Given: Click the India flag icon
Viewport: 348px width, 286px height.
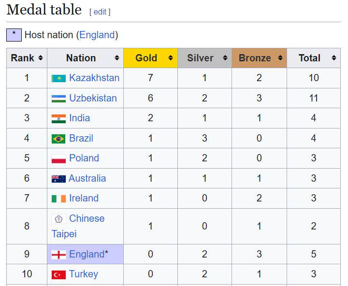Looking at the screenshot, I should [x=58, y=118].
